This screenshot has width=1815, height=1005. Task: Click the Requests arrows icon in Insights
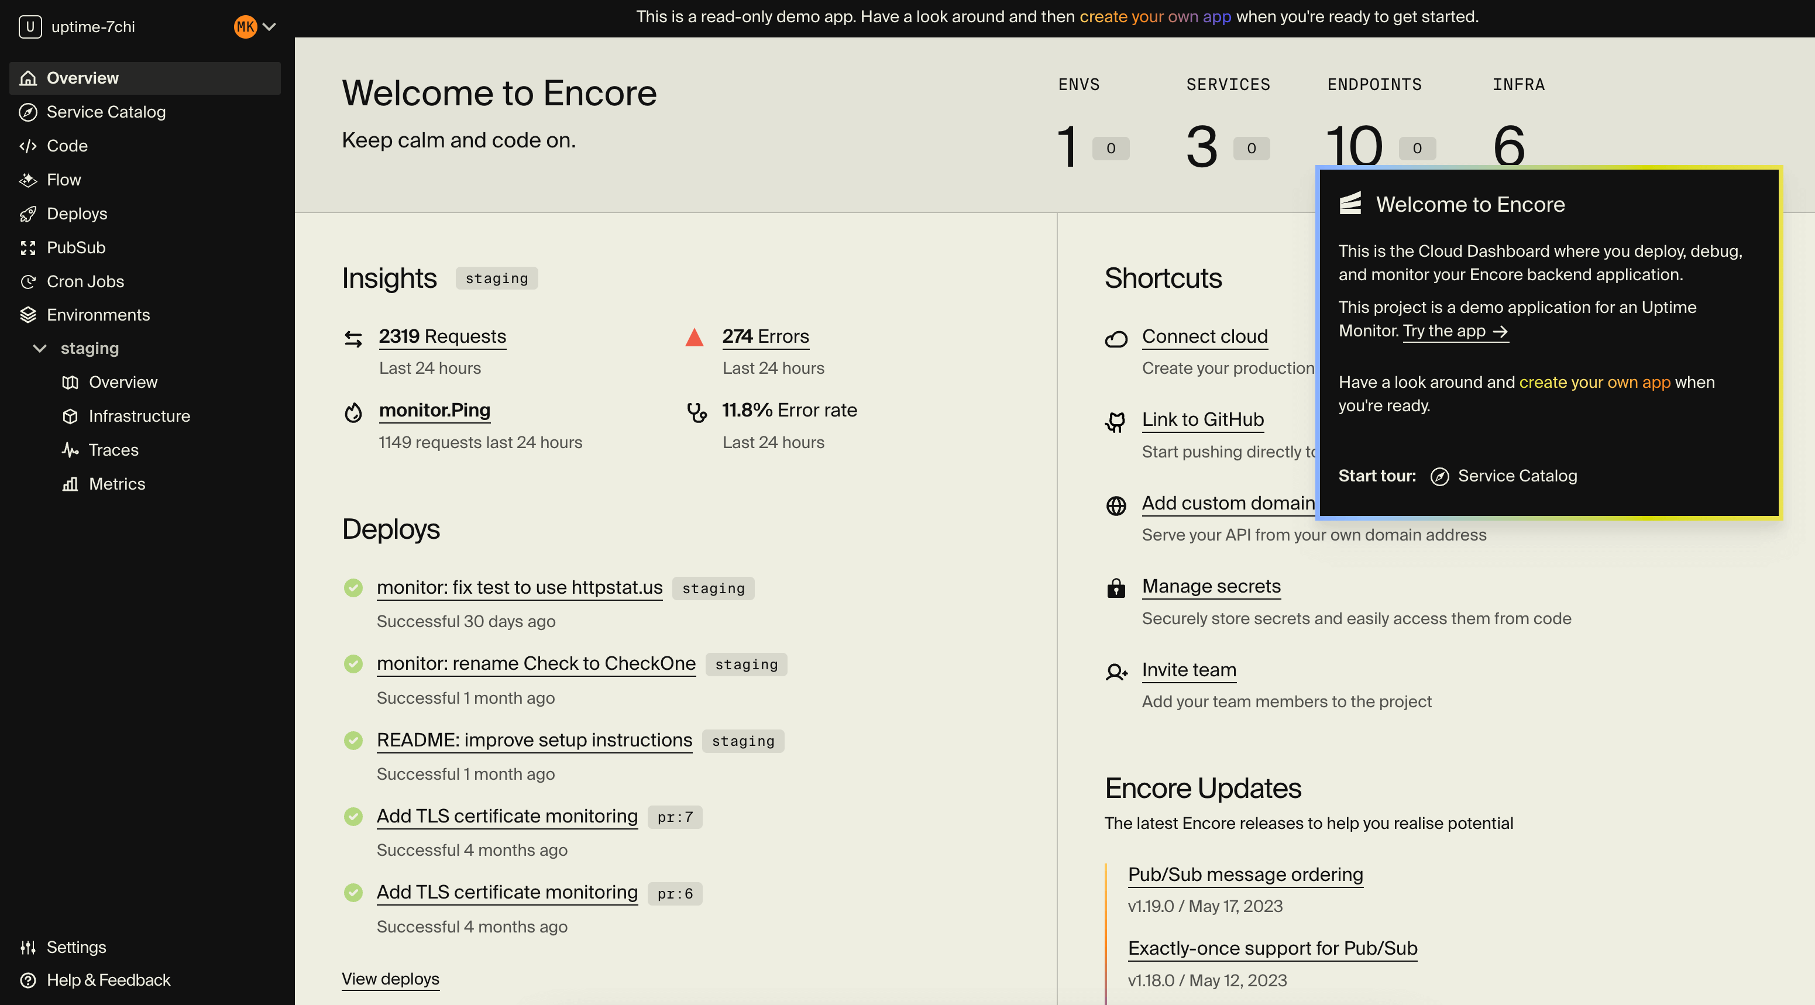[354, 339]
